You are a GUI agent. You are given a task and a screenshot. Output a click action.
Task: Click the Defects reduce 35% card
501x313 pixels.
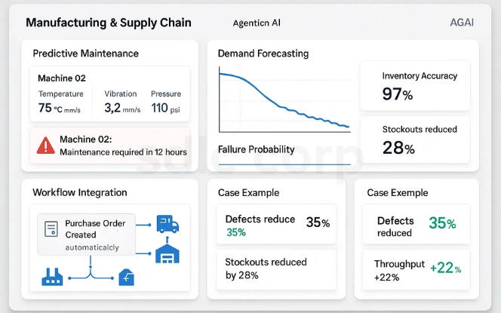(x=276, y=224)
